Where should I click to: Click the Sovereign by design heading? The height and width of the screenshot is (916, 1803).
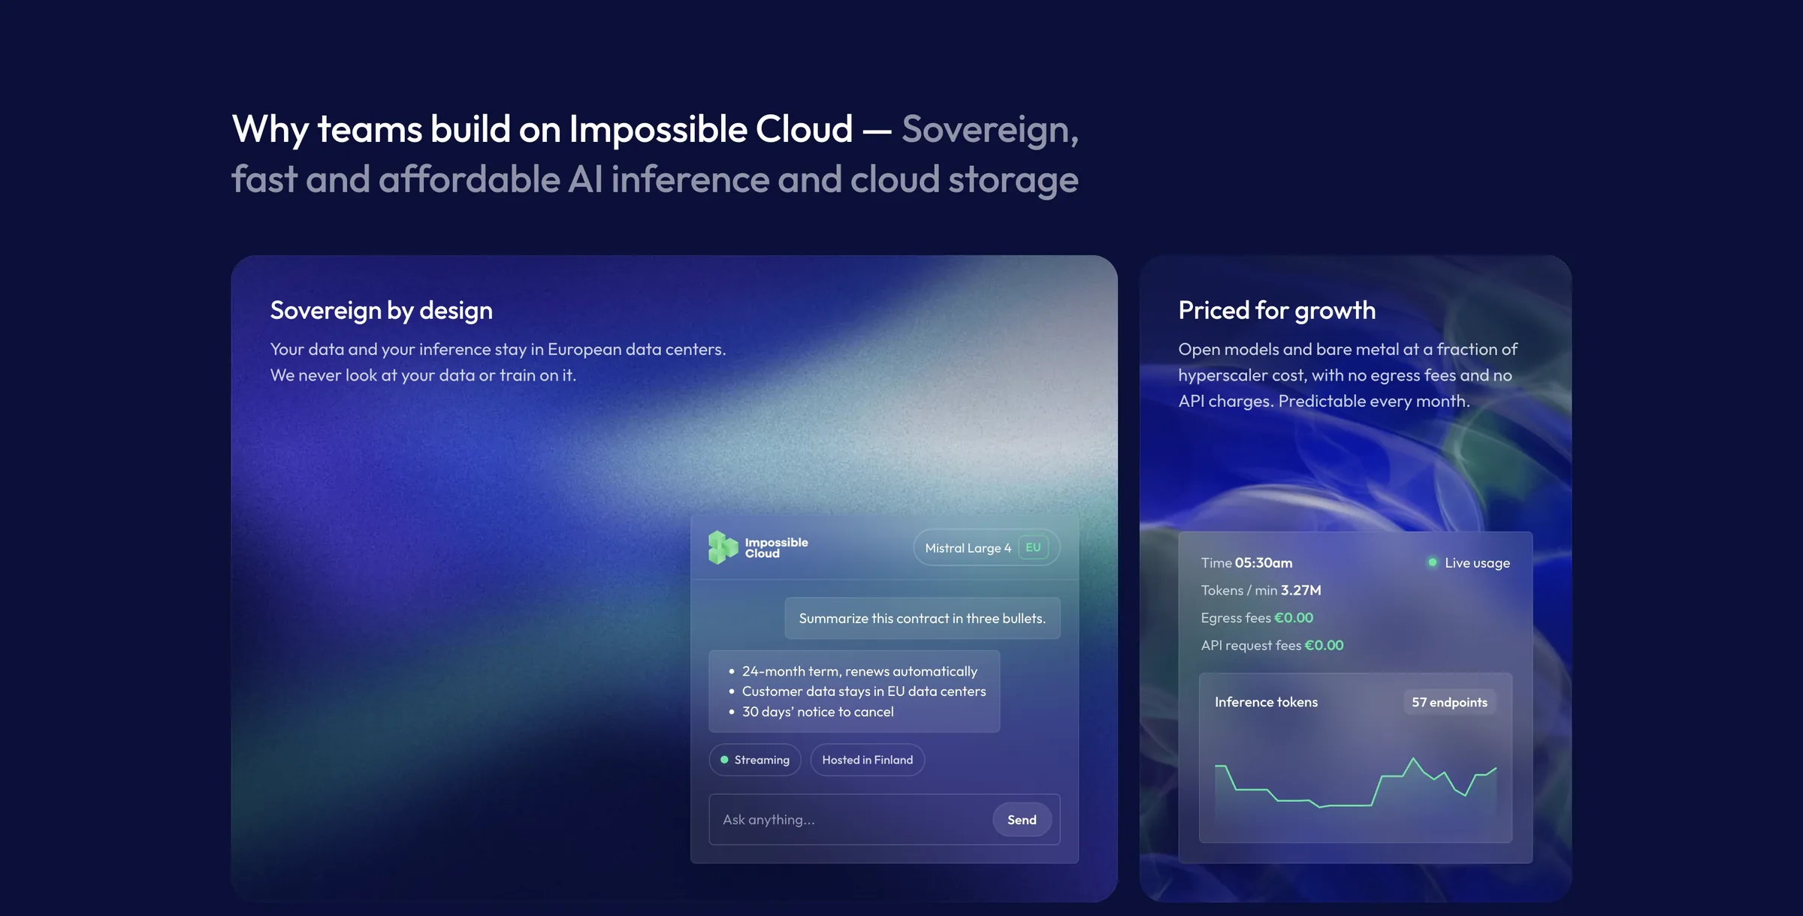[x=382, y=310]
